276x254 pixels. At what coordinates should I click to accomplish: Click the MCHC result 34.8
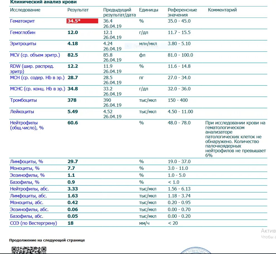(x=73, y=89)
